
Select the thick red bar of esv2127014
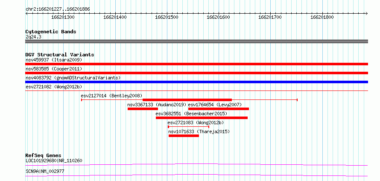[187, 100]
